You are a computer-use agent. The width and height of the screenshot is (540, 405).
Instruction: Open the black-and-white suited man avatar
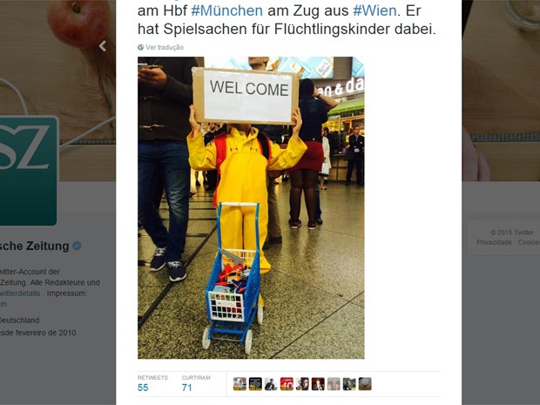click(x=271, y=384)
